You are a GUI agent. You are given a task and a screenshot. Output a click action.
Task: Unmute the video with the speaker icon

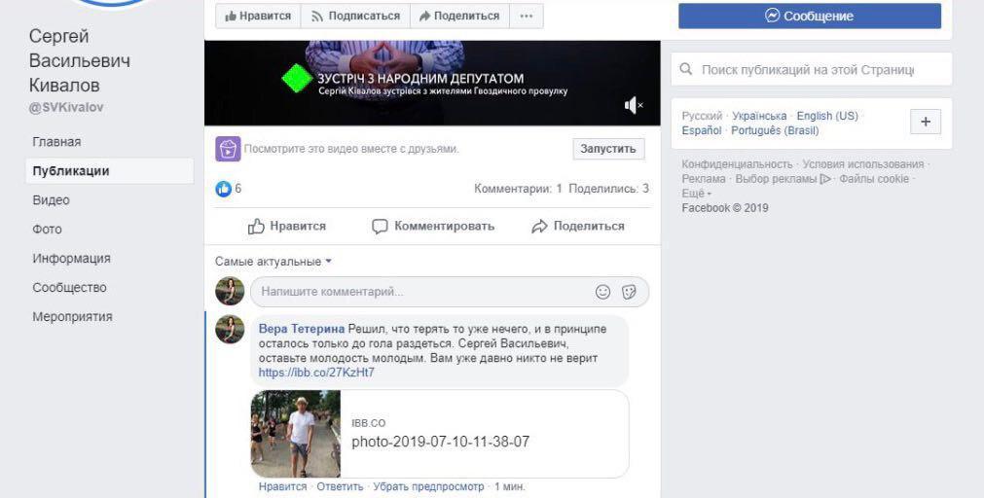click(x=633, y=105)
